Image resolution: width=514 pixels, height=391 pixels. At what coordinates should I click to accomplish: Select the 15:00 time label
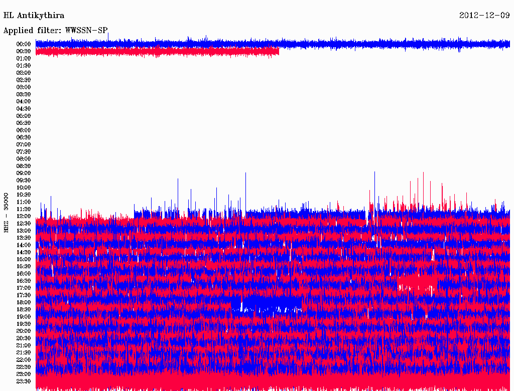[24, 259]
